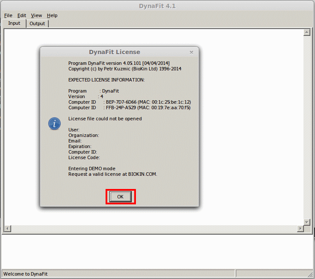The height and width of the screenshot is (279, 315).
Task: Click the horizontal scrollbar left arrow
Action: click(x=8, y=229)
